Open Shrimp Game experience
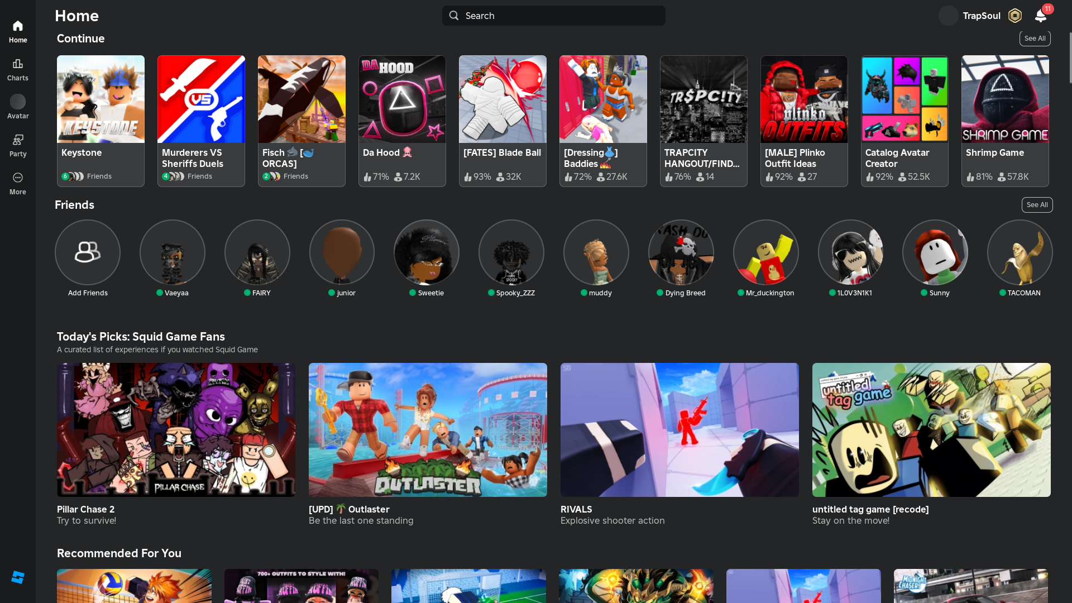The height and width of the screenshot is (603, 1072). click(1005, 99)
